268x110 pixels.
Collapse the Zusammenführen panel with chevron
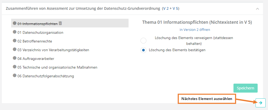pyautogui.click(x=257, y=9)
